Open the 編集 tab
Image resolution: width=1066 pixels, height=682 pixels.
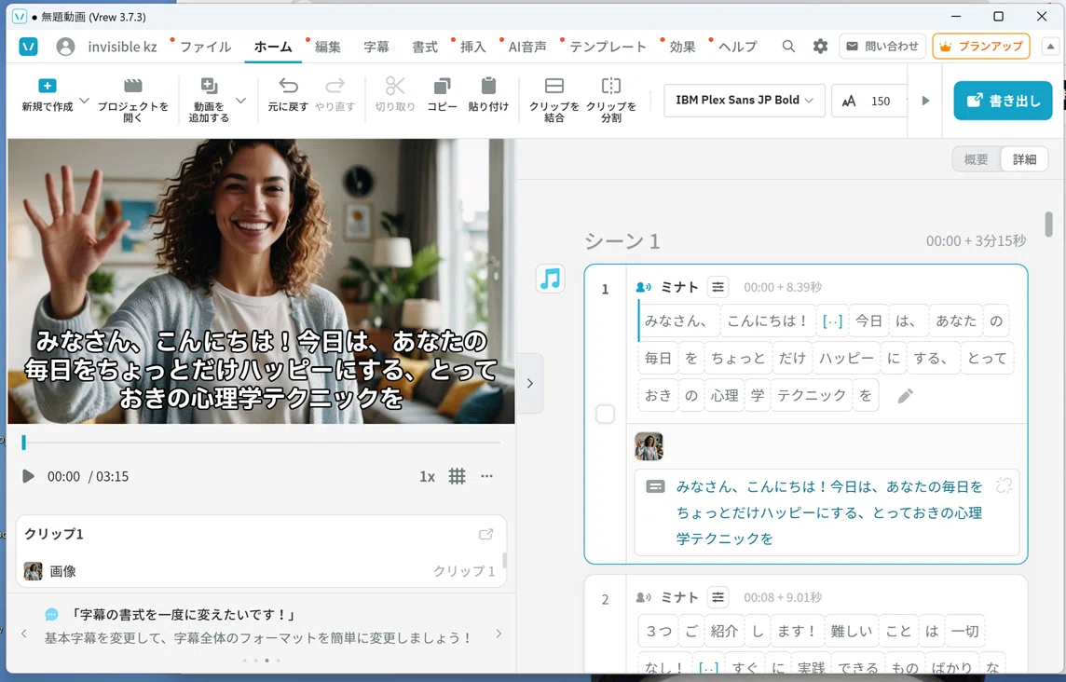327,47
